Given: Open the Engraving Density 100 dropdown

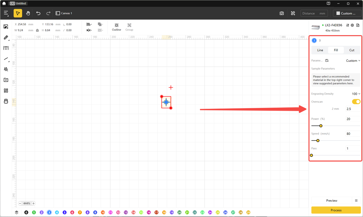Looking at the screenshot, I should pyautogui.click(x=356, y=94).
